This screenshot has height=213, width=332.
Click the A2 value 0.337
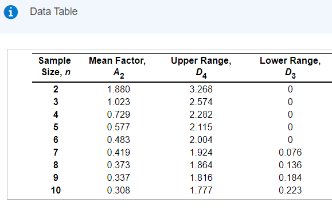click(119, 177)
